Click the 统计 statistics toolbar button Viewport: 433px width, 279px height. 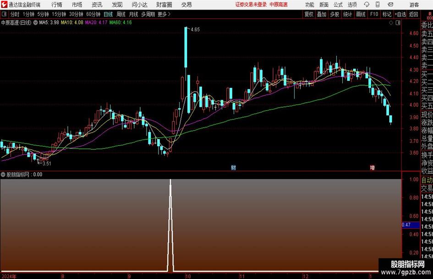348,14
